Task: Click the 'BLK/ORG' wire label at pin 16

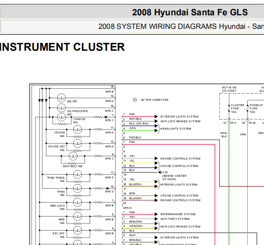Action: tap(136, 185)
